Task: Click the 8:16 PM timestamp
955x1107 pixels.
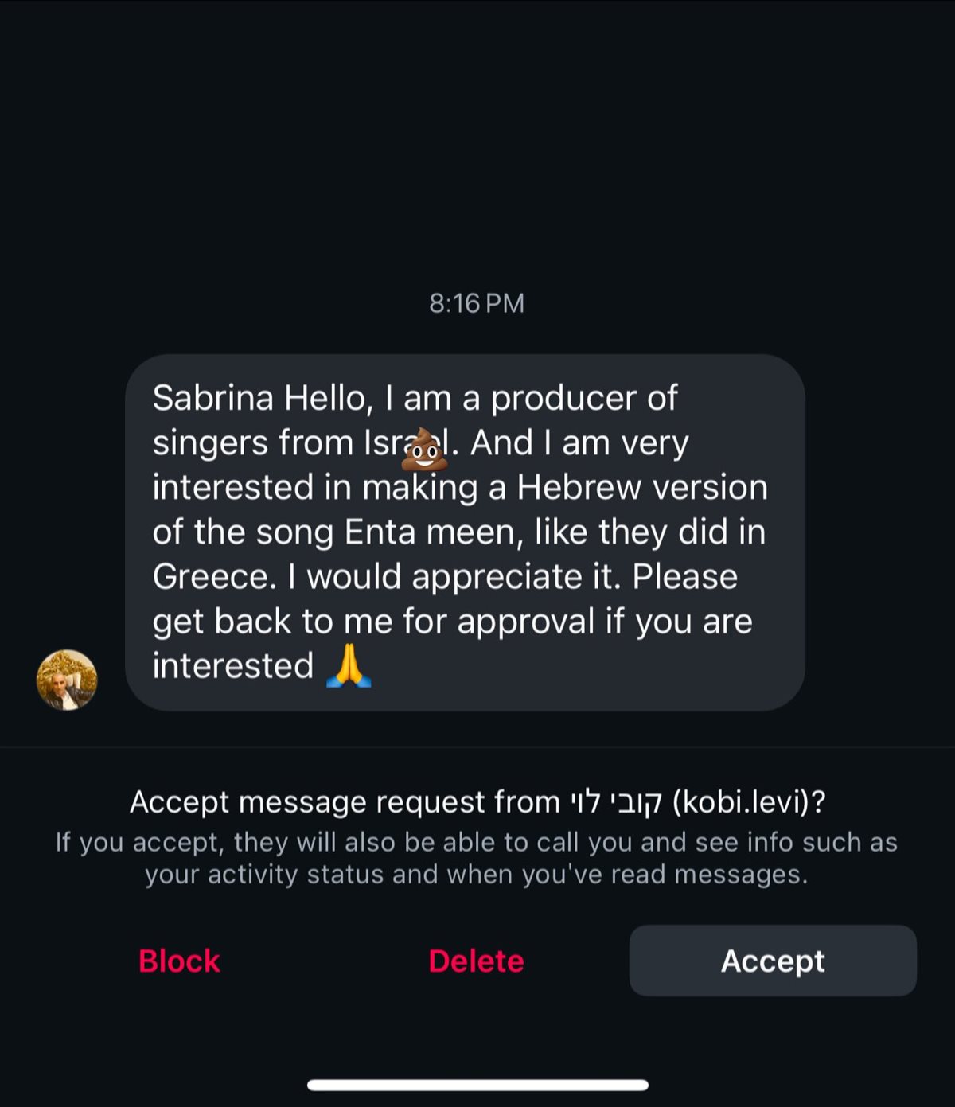Action: coord(477,303)
